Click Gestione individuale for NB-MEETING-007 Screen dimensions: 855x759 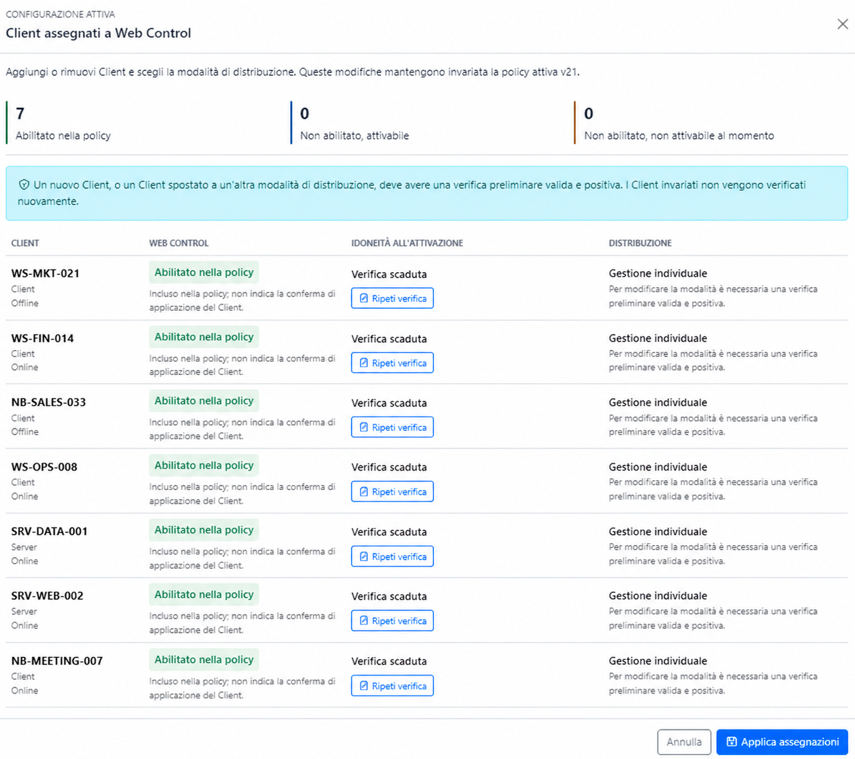click(658, 661)
